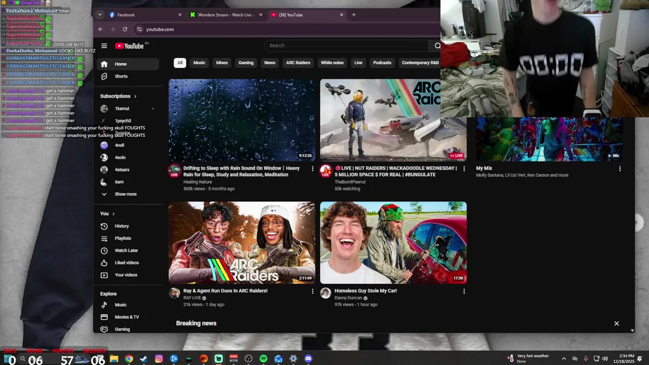Open the YouTube hamburger guide menu

click(104, 46)
